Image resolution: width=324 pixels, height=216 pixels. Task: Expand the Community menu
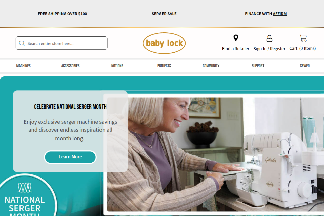click(211, 66)
